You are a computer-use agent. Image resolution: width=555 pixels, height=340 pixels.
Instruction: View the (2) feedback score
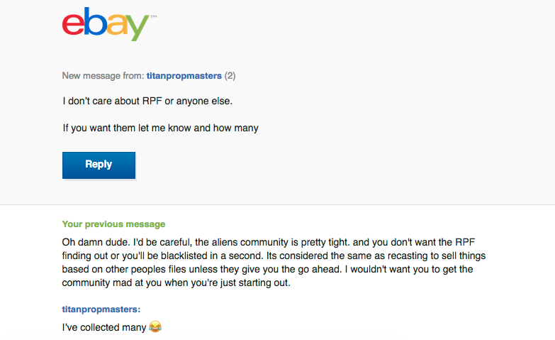pos(230,76)
